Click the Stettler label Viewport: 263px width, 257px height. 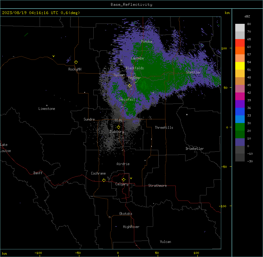(193, 72)
